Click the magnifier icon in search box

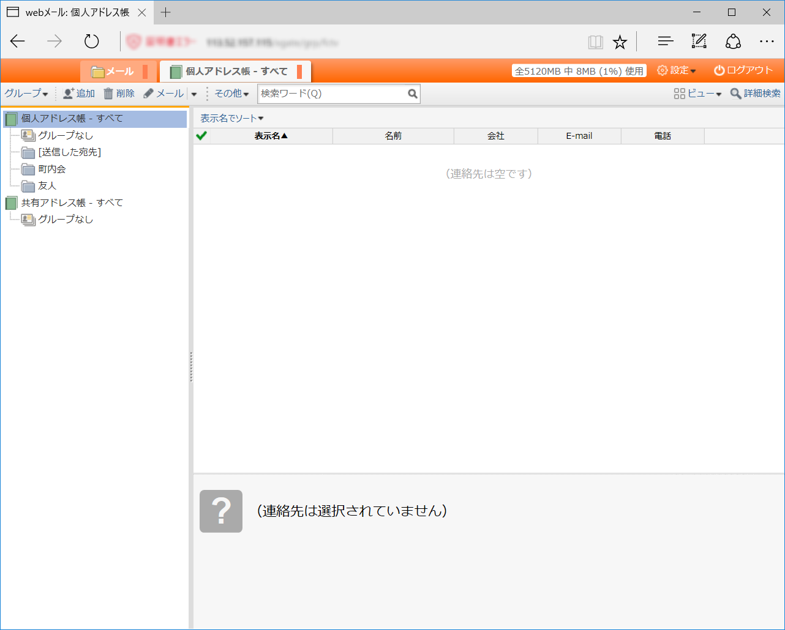(413, 94)
